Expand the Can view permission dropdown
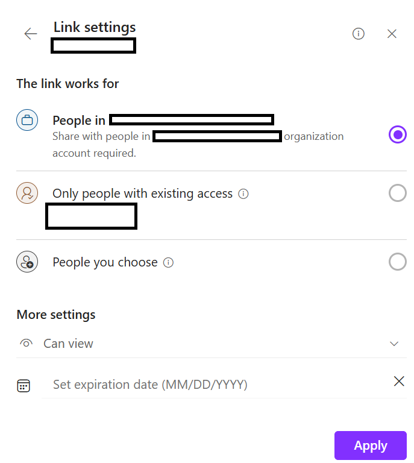 pos(212,344)
